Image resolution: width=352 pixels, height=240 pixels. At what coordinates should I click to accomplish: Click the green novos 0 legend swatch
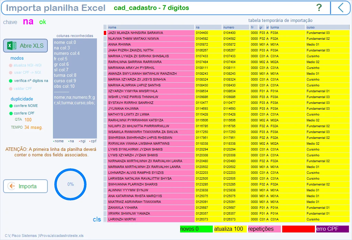(x=196, y=229)
